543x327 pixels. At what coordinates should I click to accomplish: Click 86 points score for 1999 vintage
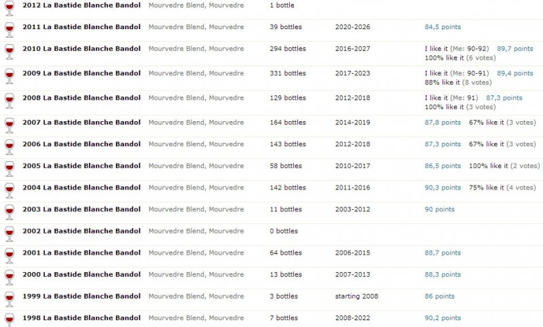point(439,297)
